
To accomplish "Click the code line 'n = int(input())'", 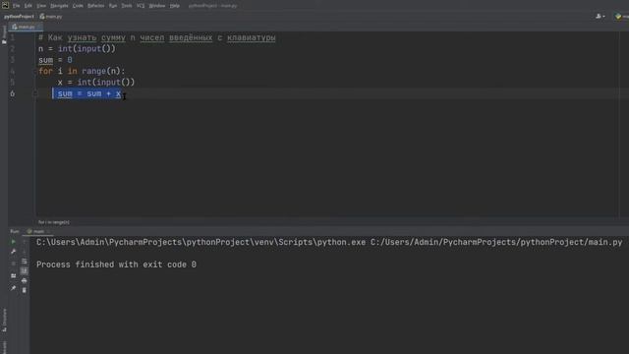I will [x=77, y=49].
